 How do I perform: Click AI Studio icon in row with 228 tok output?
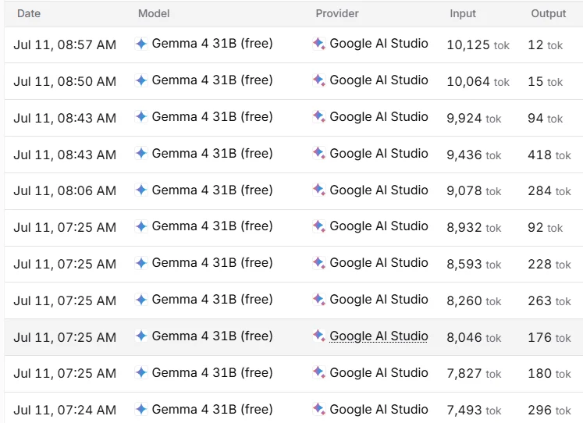[318, 263]
